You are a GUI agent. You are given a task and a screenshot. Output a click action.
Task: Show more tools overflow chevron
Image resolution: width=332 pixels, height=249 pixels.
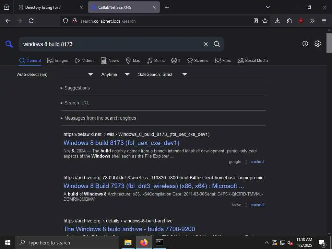click(312, 21)
